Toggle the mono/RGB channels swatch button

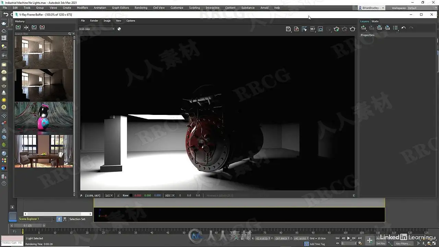pyautogui.click(x=119, y=29)
